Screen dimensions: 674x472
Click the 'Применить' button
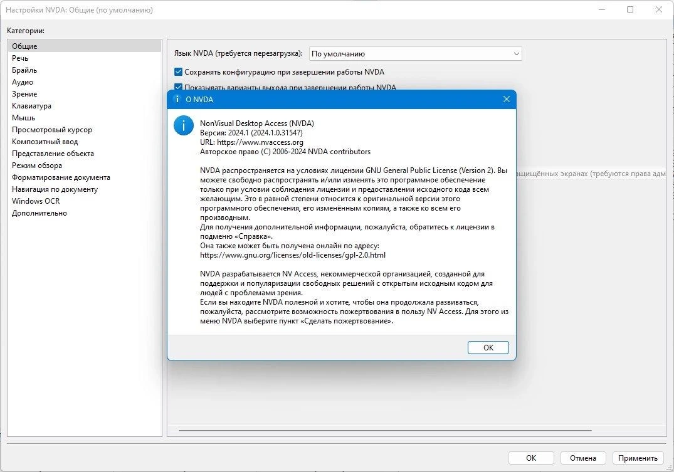tap(638, 458)
